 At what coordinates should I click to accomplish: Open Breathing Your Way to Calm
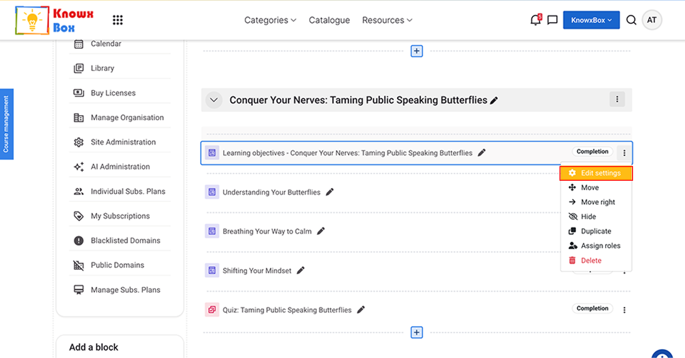pyautogui.click(x=267, y=231)
